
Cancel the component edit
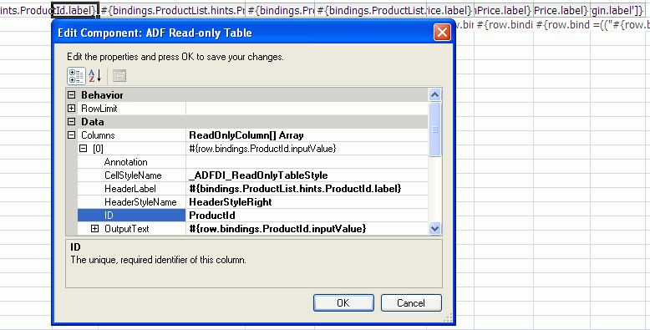[411, 302]
